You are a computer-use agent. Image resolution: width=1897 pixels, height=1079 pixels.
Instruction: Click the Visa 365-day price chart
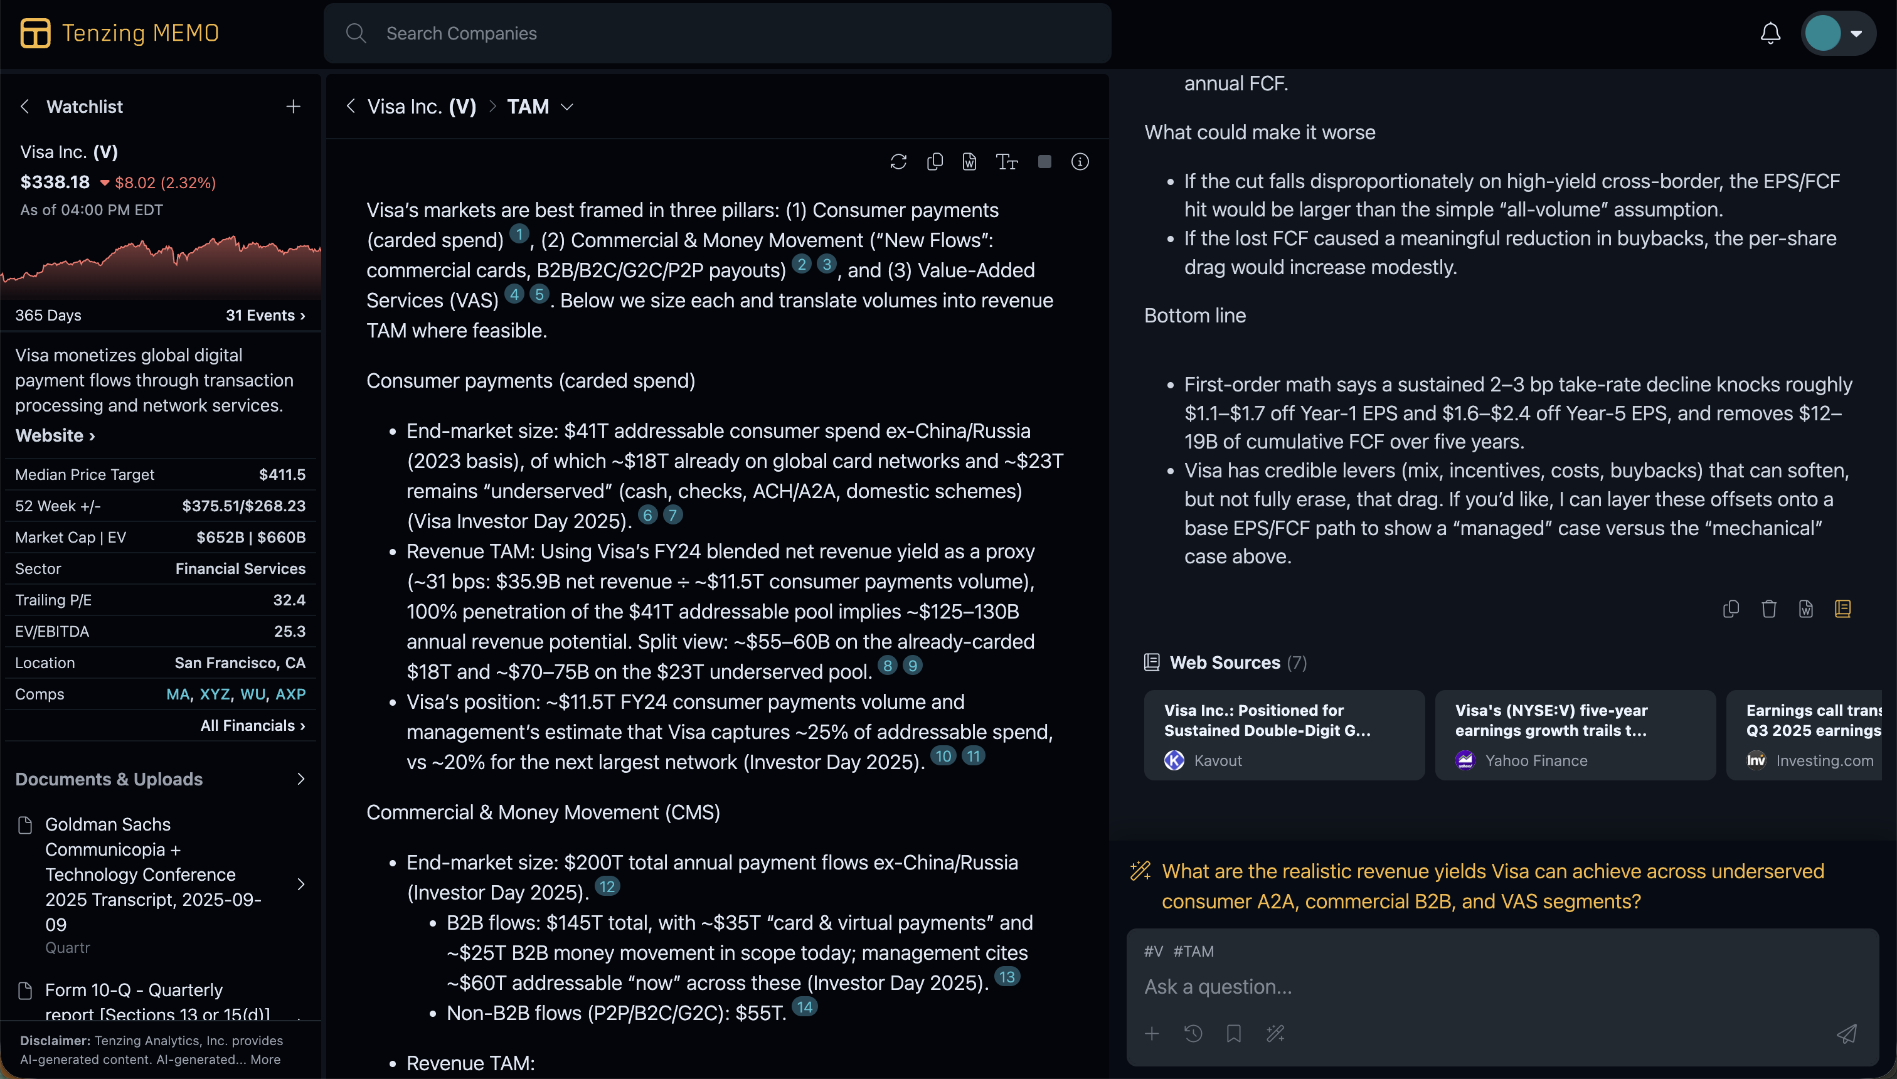coord(160,263)
